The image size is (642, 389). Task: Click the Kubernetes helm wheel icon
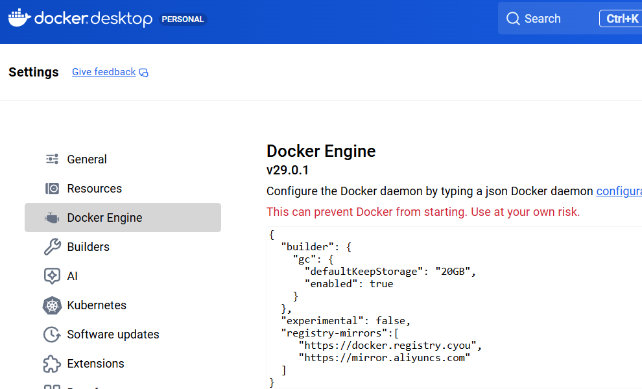pos(52,305)
